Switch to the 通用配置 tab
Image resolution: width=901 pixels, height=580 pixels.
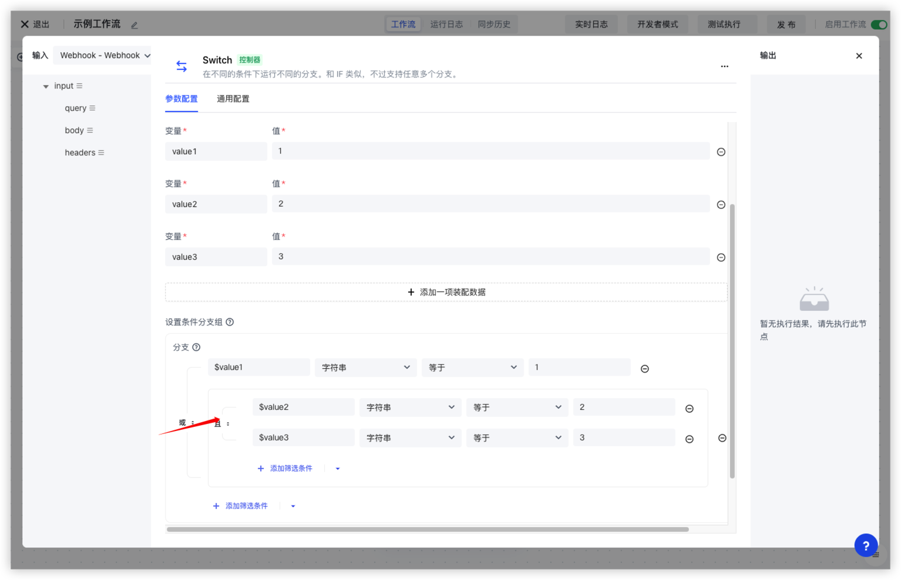coord(233,99)
